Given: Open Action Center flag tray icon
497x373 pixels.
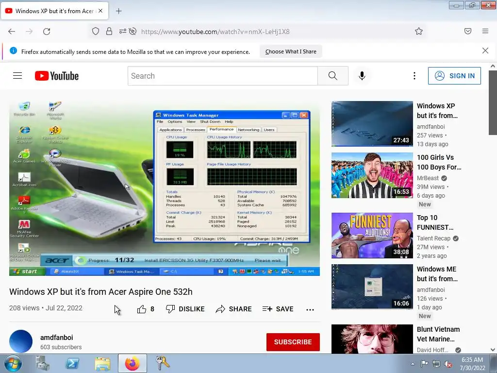Looking at the screenshot, I should (424, 364).
